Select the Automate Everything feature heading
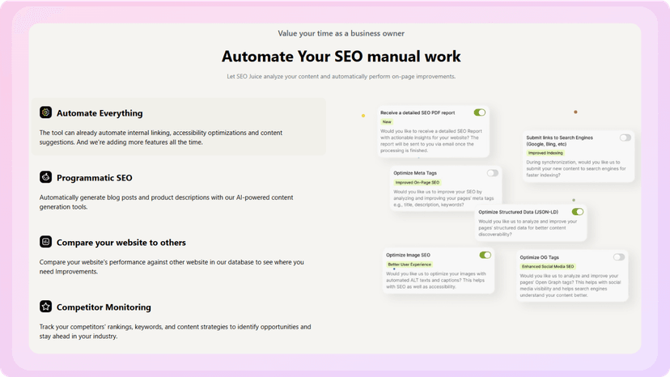This screenshot has height=377, width=670. pyautogui.click(x=100, y=113)
